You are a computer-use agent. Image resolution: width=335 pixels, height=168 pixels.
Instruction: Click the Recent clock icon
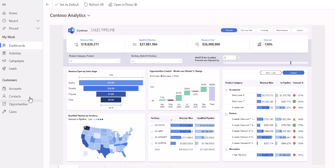click(x=4, y=21)
